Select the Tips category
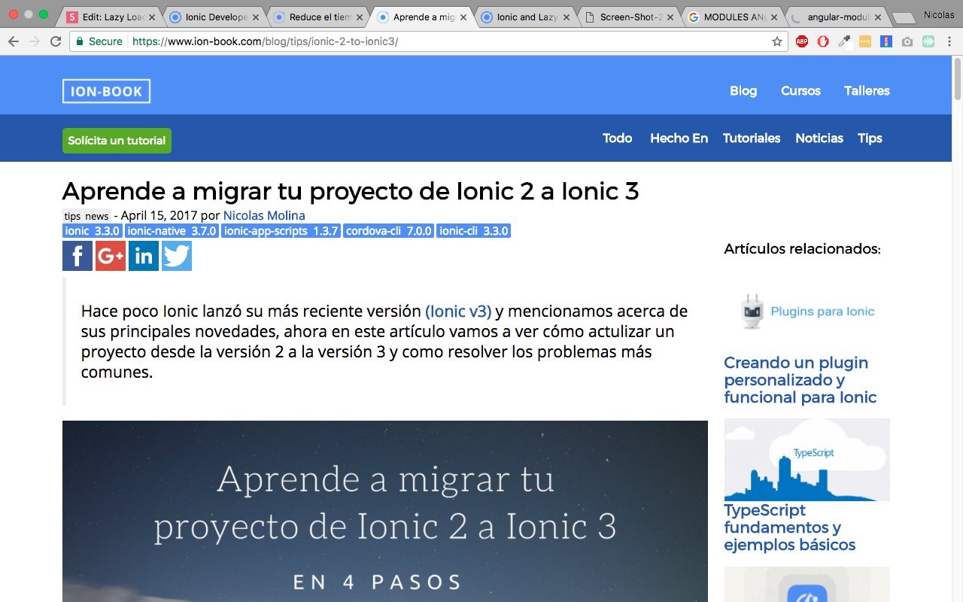The width and height of the screenshot is (963, 602). 870,138
